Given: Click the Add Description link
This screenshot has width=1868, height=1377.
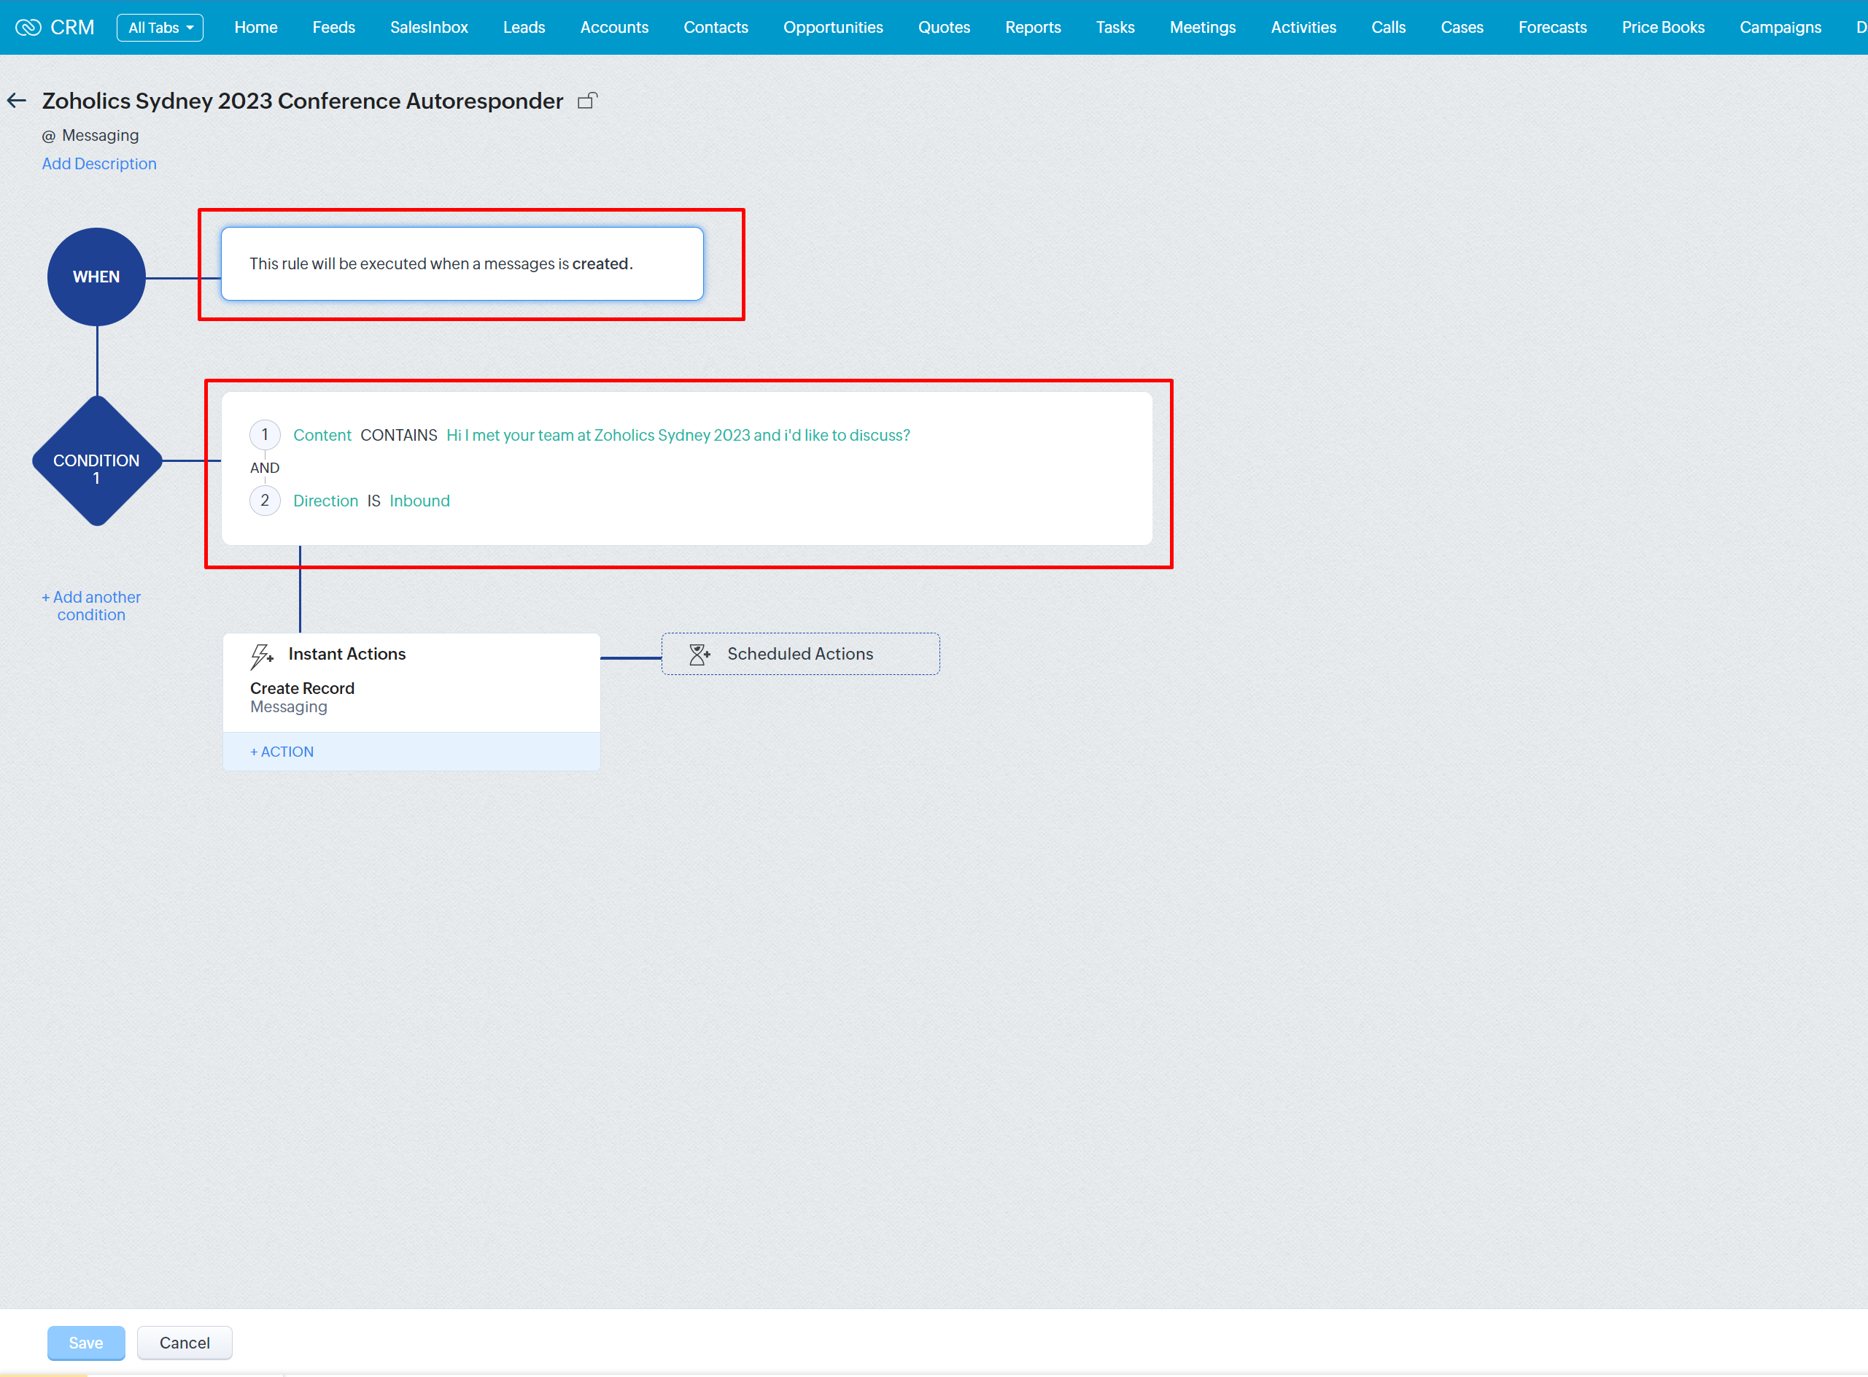Looking at the screenshot, I should coord(99,164).
